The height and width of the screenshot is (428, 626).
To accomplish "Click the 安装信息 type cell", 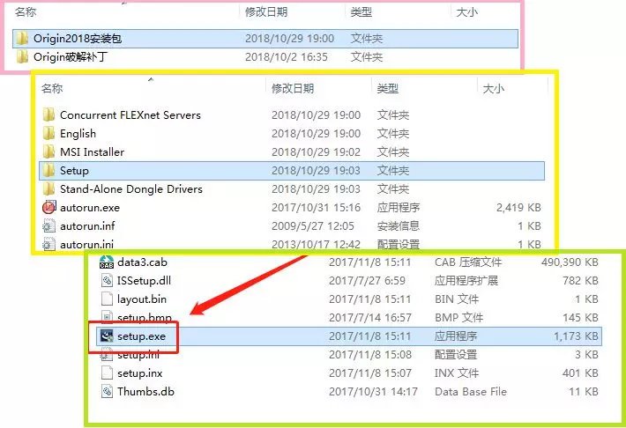I will pos(399,225).
